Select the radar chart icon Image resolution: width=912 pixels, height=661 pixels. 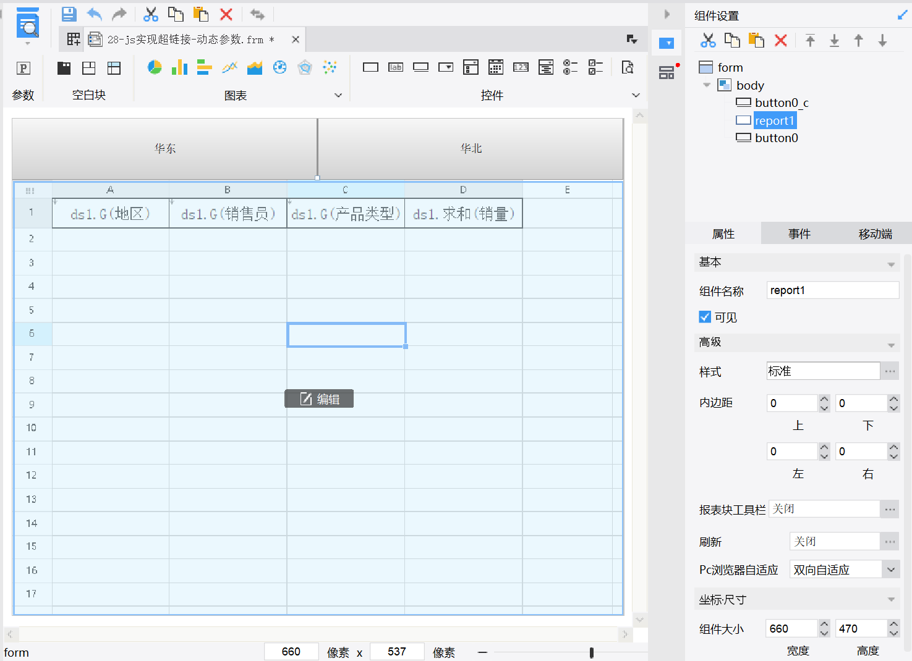pos(305,67)
